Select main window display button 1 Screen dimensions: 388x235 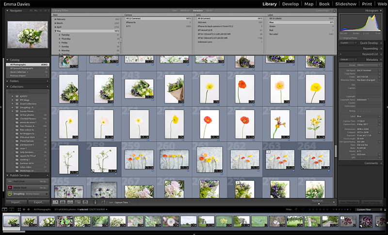click(x=5, y=209)
